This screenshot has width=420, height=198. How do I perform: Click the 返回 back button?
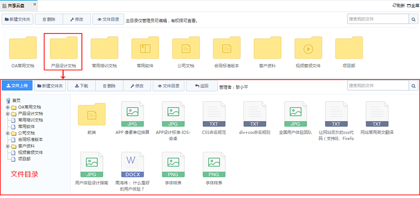click(x=202, y=86)
